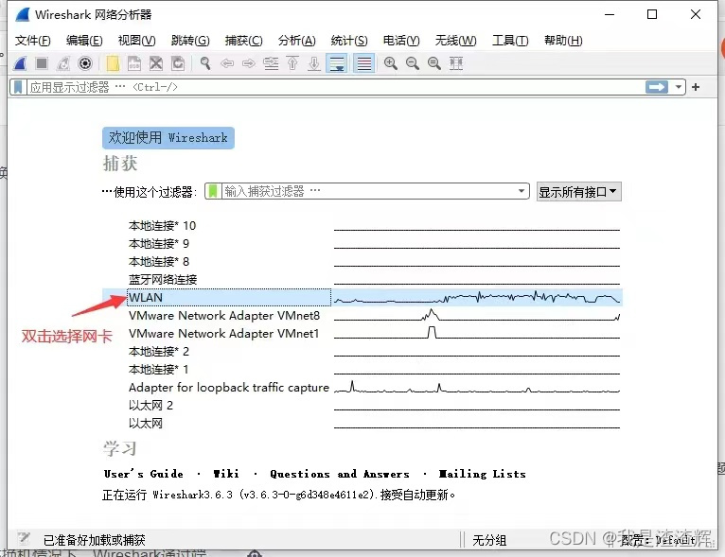The height and width of the screenshot is (557, 725).
Task: Open the 捕获(C) menu
Action: pos(243,41)
